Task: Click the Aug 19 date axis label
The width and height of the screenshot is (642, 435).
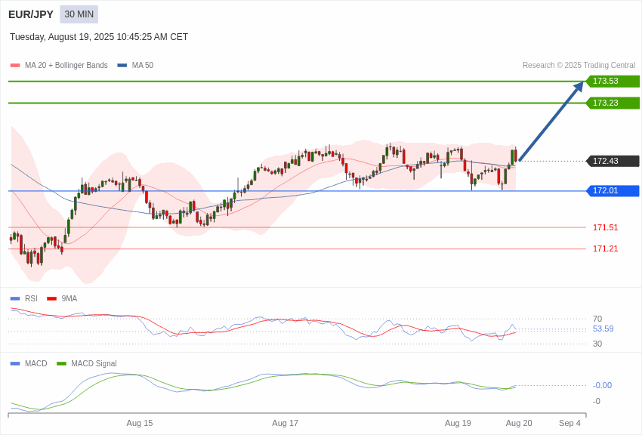Action: [x=458, y=423]
